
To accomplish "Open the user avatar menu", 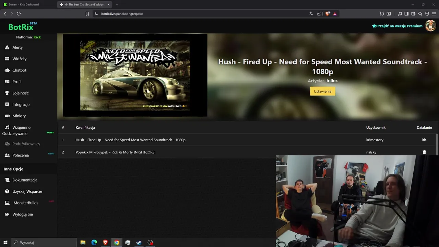I will (430, 26).
